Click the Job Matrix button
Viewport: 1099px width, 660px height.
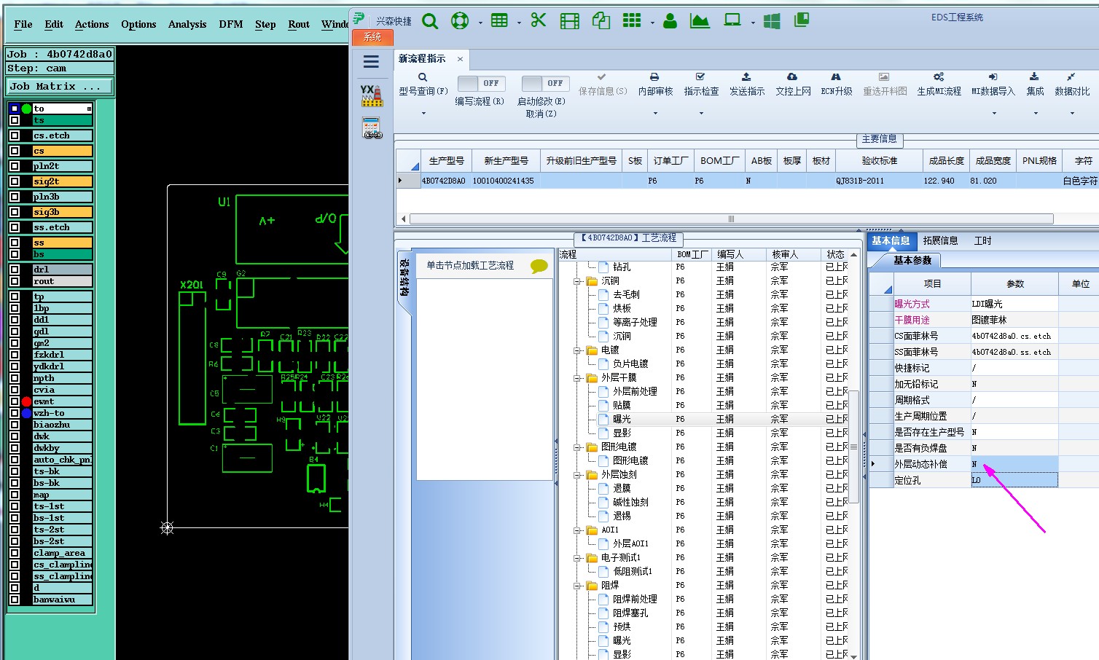point(60,86)
